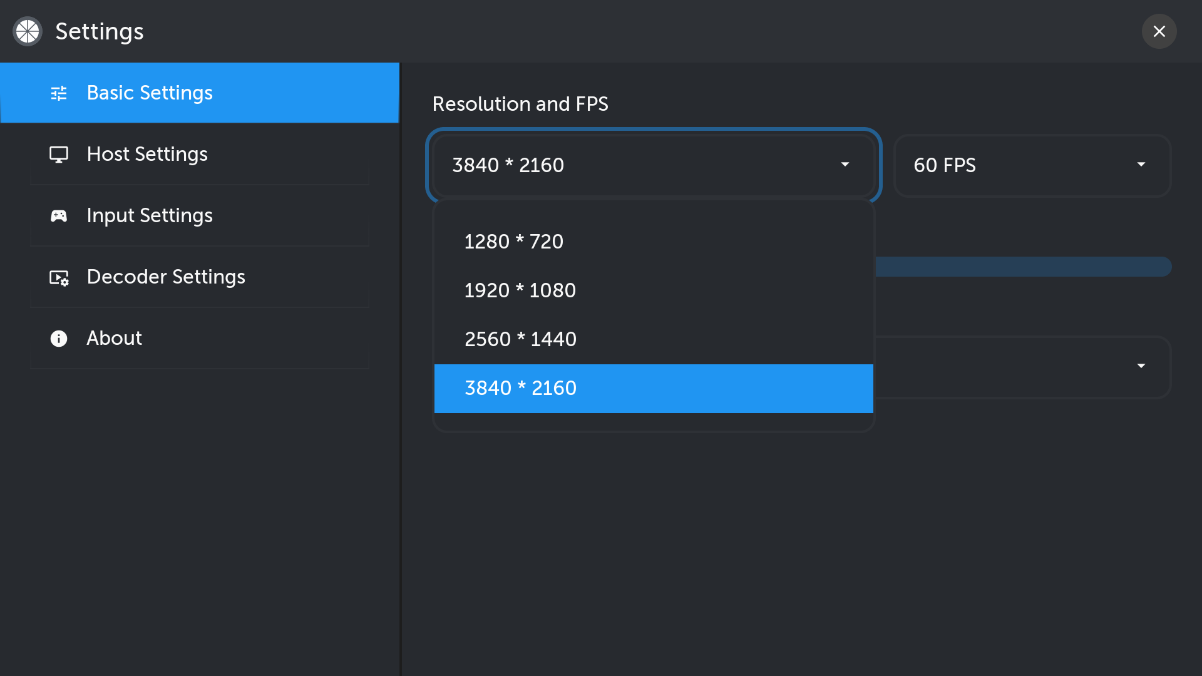Select highlighted 3840 * 2160 option
This screenshot has height=676, width=1202.
520,388
